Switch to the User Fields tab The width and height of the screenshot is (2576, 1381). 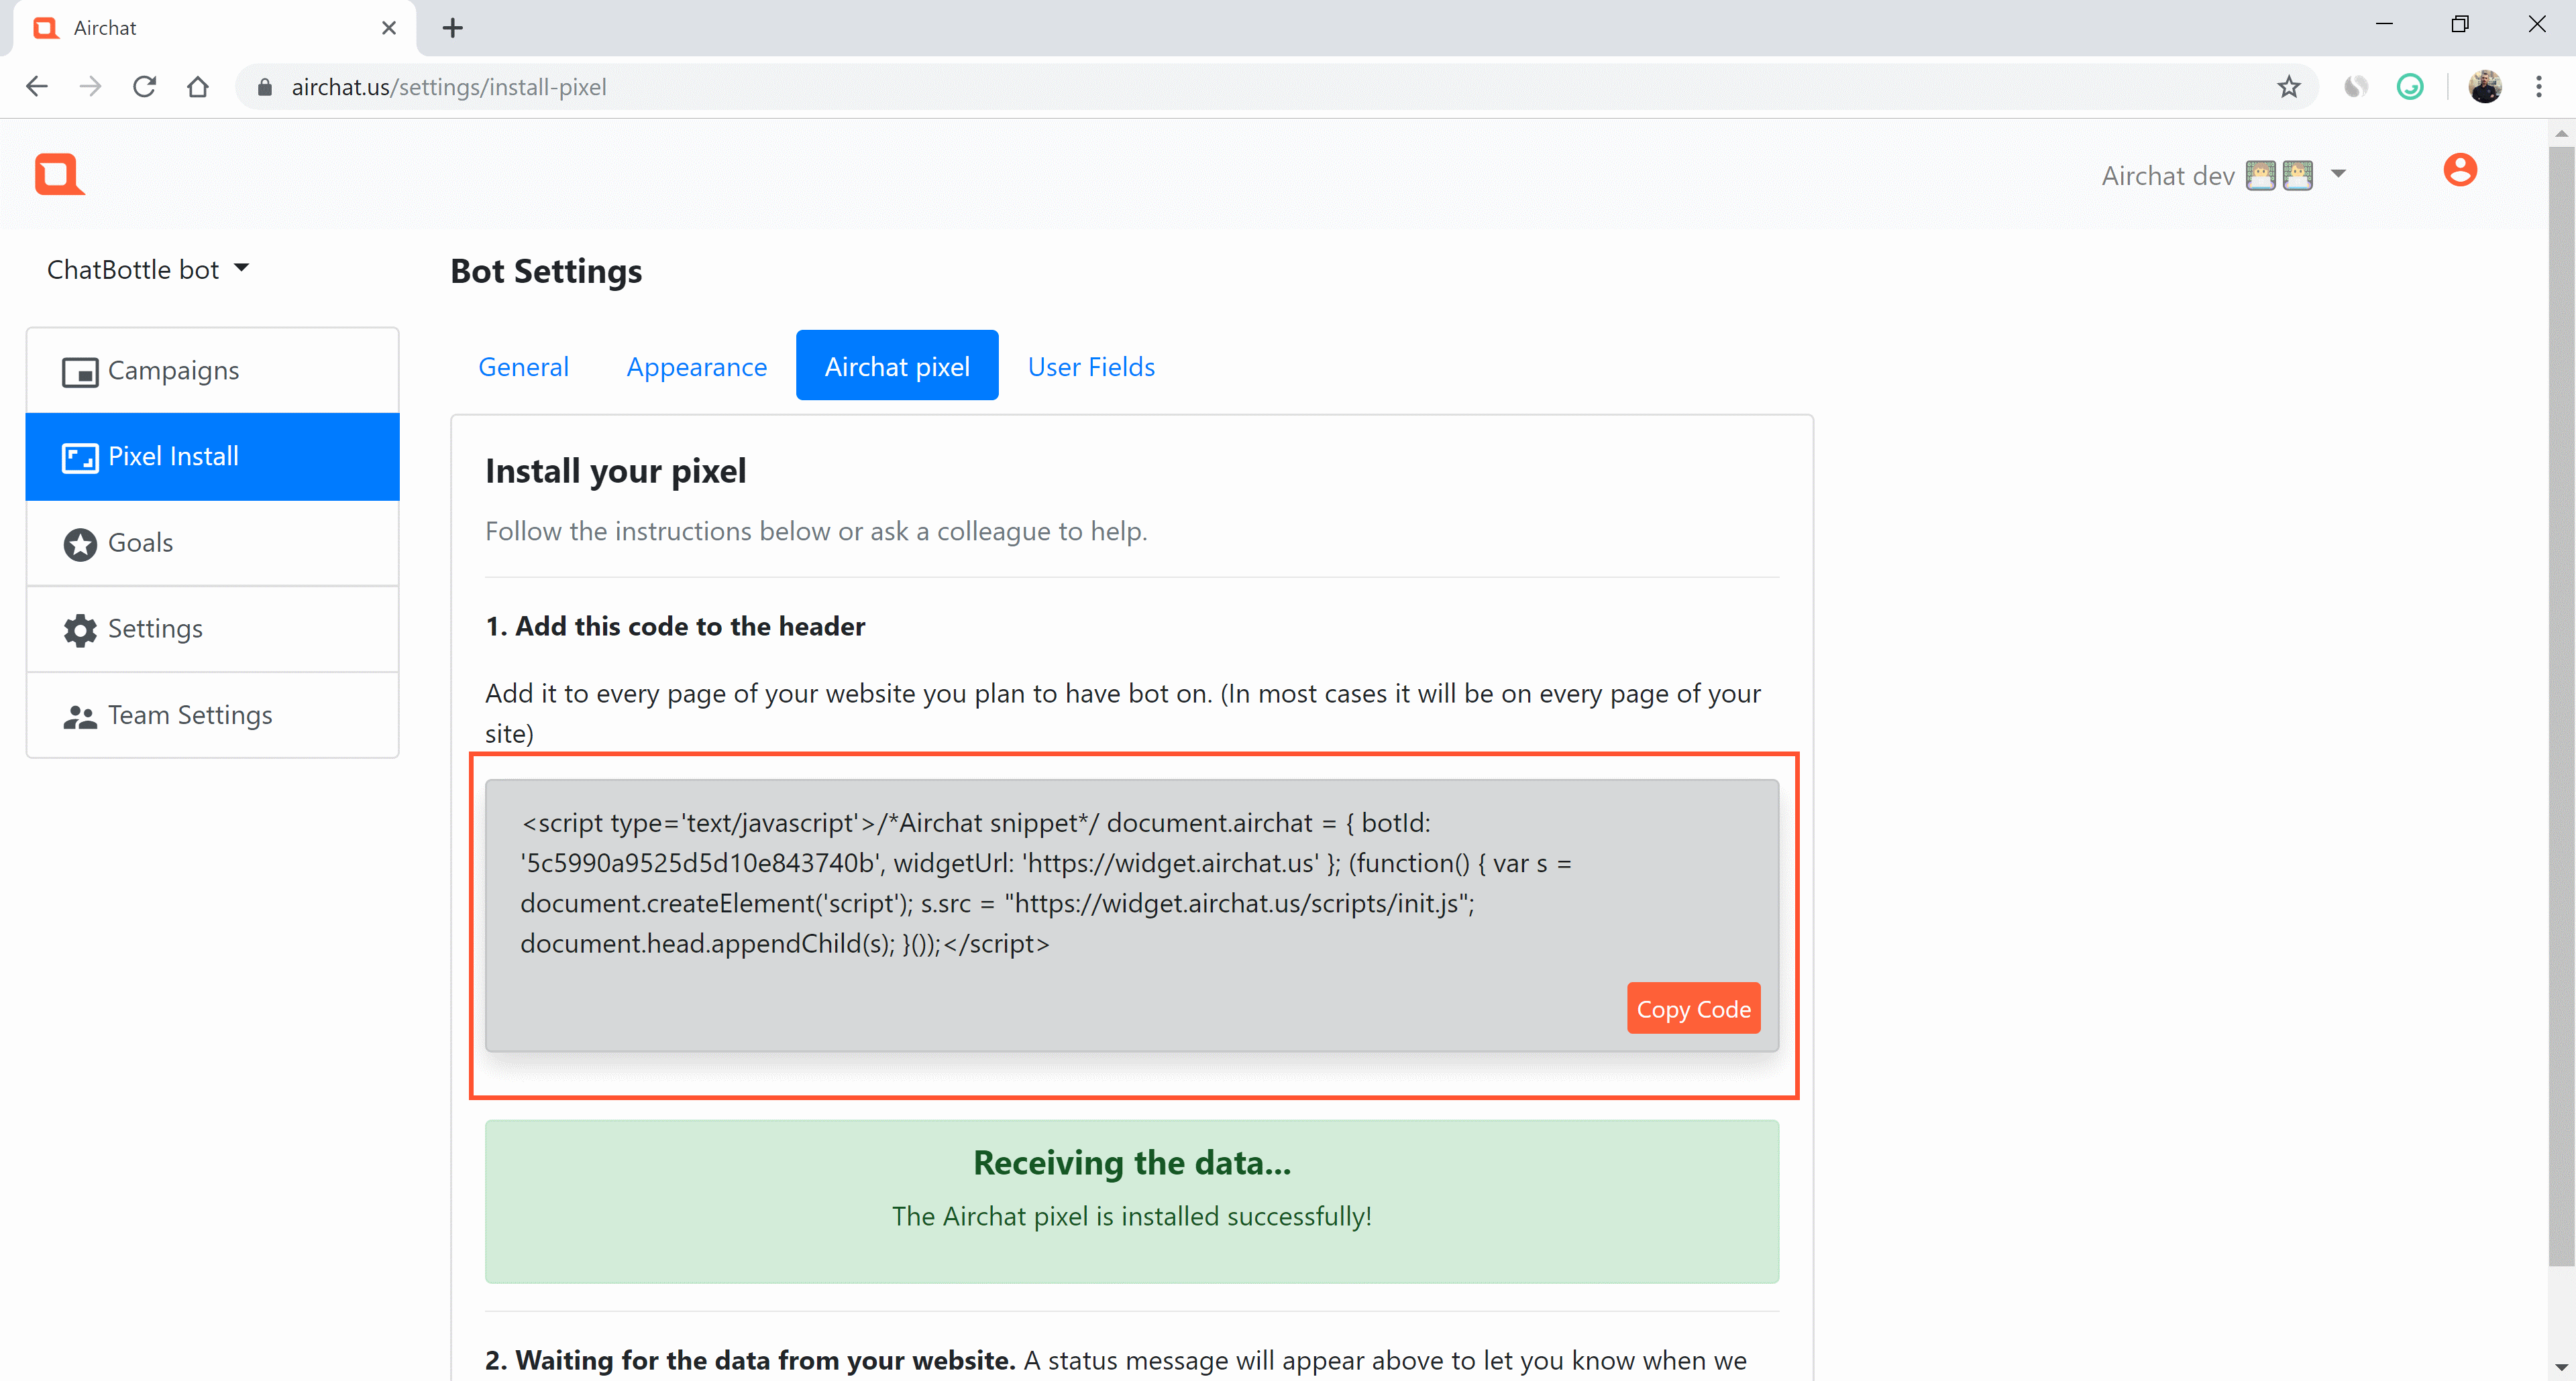tap(1091, 367)
